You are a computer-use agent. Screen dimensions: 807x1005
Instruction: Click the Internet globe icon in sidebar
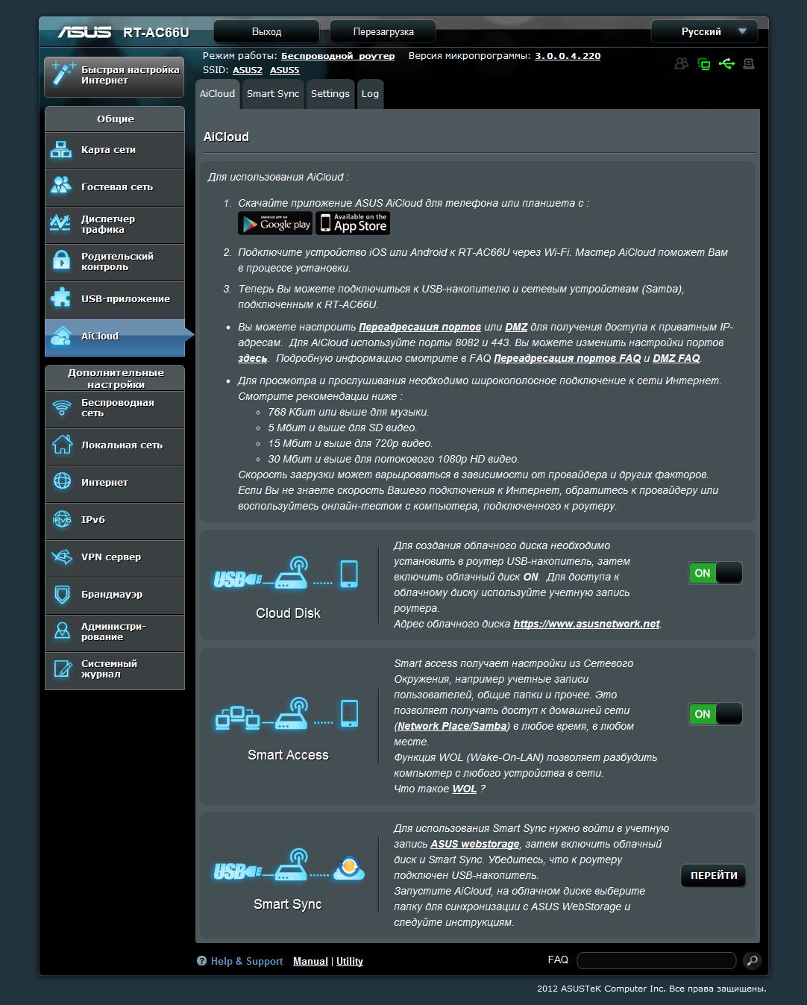[62, 481]
